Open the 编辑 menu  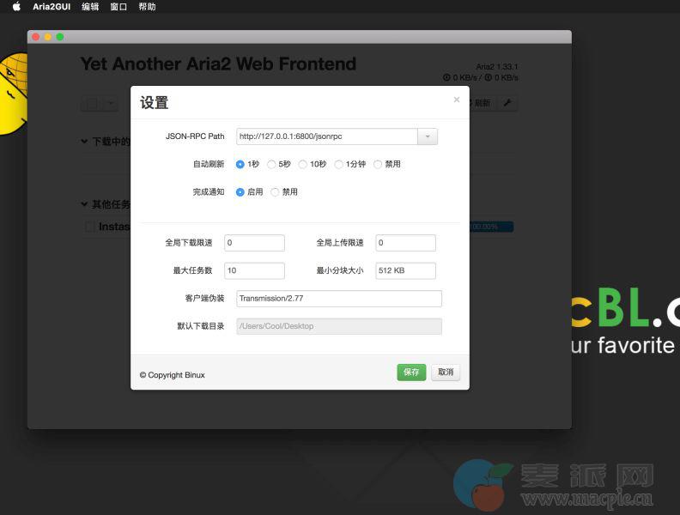coord(90,7)
